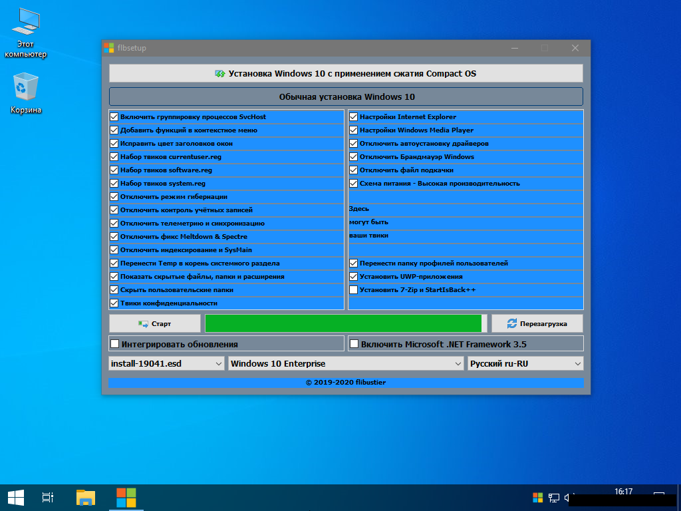The height and width of the screenshot is (511, 681).
Task: Toggle Добавить функций в контекстное меню
Action: point(114,130)
